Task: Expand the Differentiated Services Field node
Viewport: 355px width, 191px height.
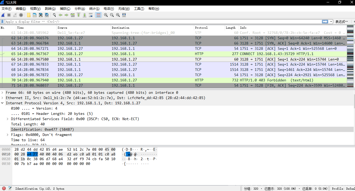Action: coord(8,119)
